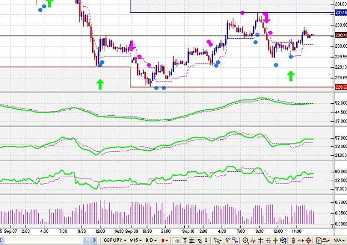Click the green up arrow above 14:30
This screenshot has height=245, width=347.
coord(291,76)
